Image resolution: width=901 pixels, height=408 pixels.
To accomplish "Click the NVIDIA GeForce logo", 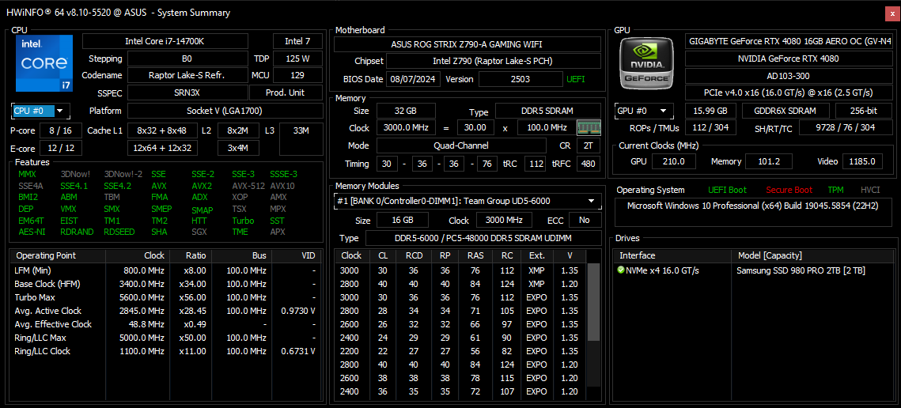I will pyautogui.click(x=648, y=63).
